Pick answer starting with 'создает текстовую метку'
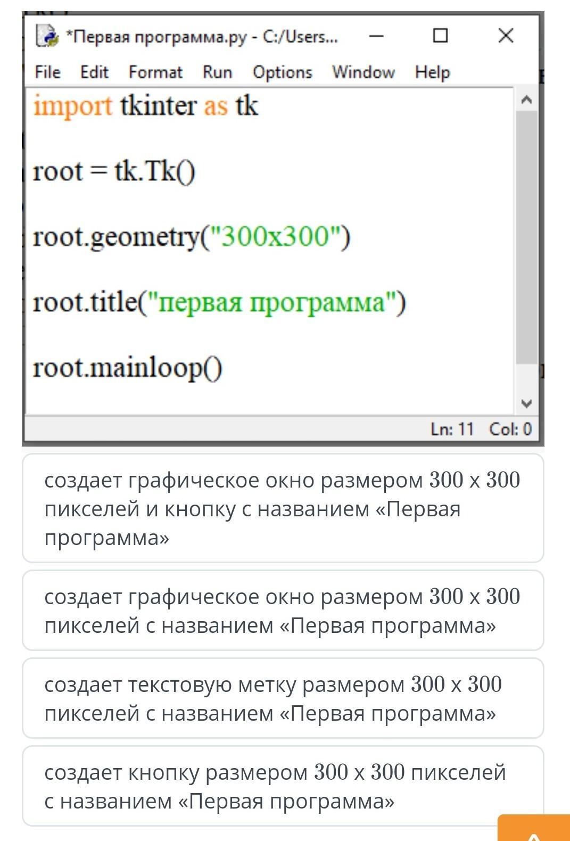This screenshot has width=570, height=841. click(x=283, y=698)
